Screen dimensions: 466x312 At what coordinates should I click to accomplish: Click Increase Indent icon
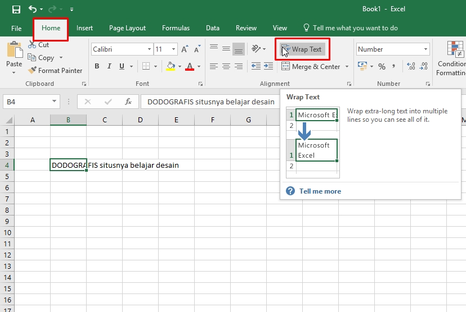[x=268, y=66]
